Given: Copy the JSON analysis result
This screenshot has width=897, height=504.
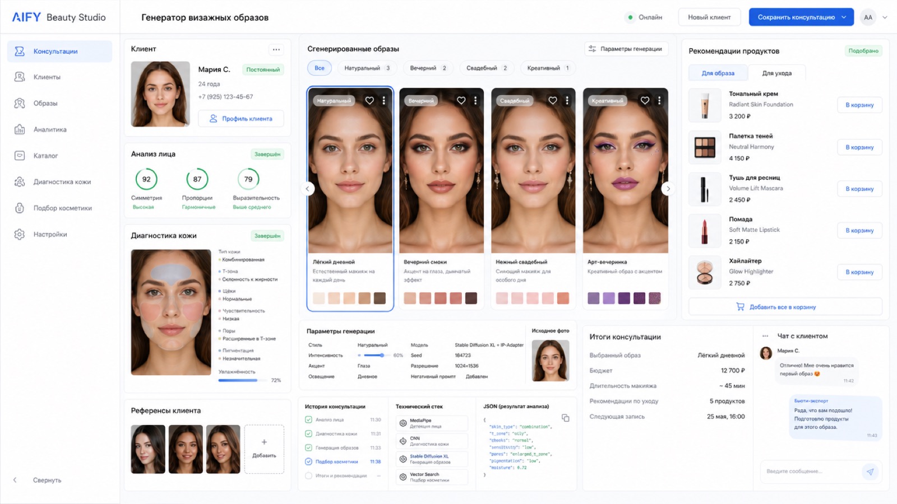Looking at the screenshot, I should tap(566, 418).
